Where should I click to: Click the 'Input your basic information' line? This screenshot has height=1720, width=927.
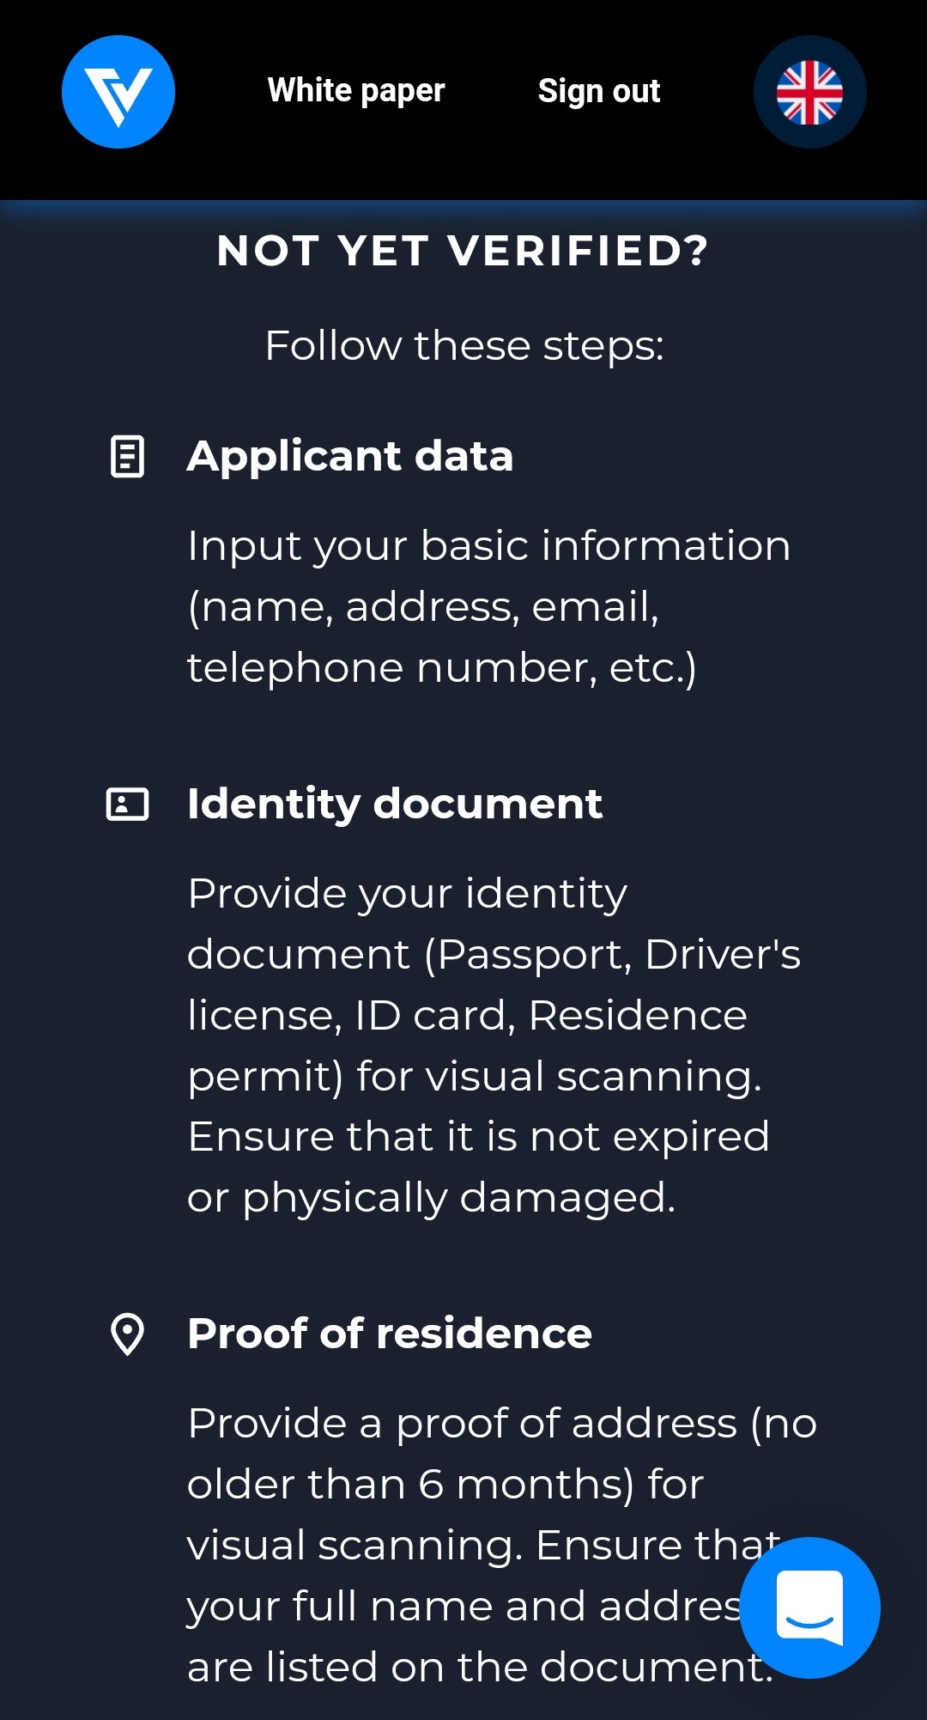point(488,546)
